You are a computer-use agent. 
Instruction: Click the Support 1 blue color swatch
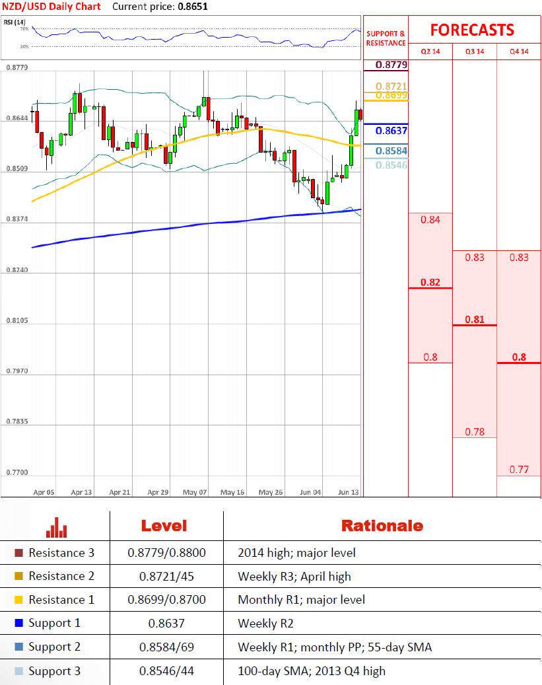[18, 623]
